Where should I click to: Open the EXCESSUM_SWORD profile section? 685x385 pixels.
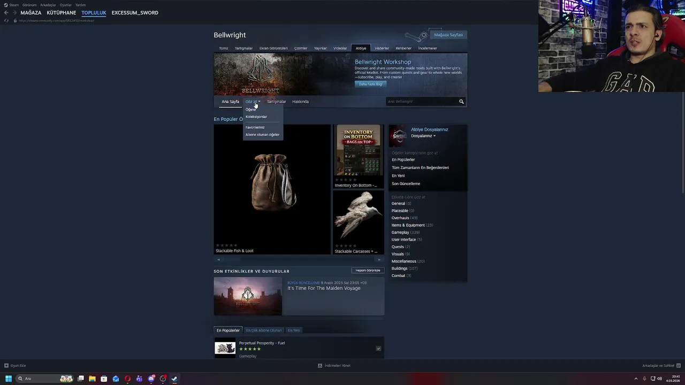(135, 13)
